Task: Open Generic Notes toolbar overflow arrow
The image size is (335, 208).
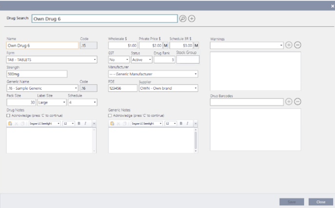Action: 196,124
